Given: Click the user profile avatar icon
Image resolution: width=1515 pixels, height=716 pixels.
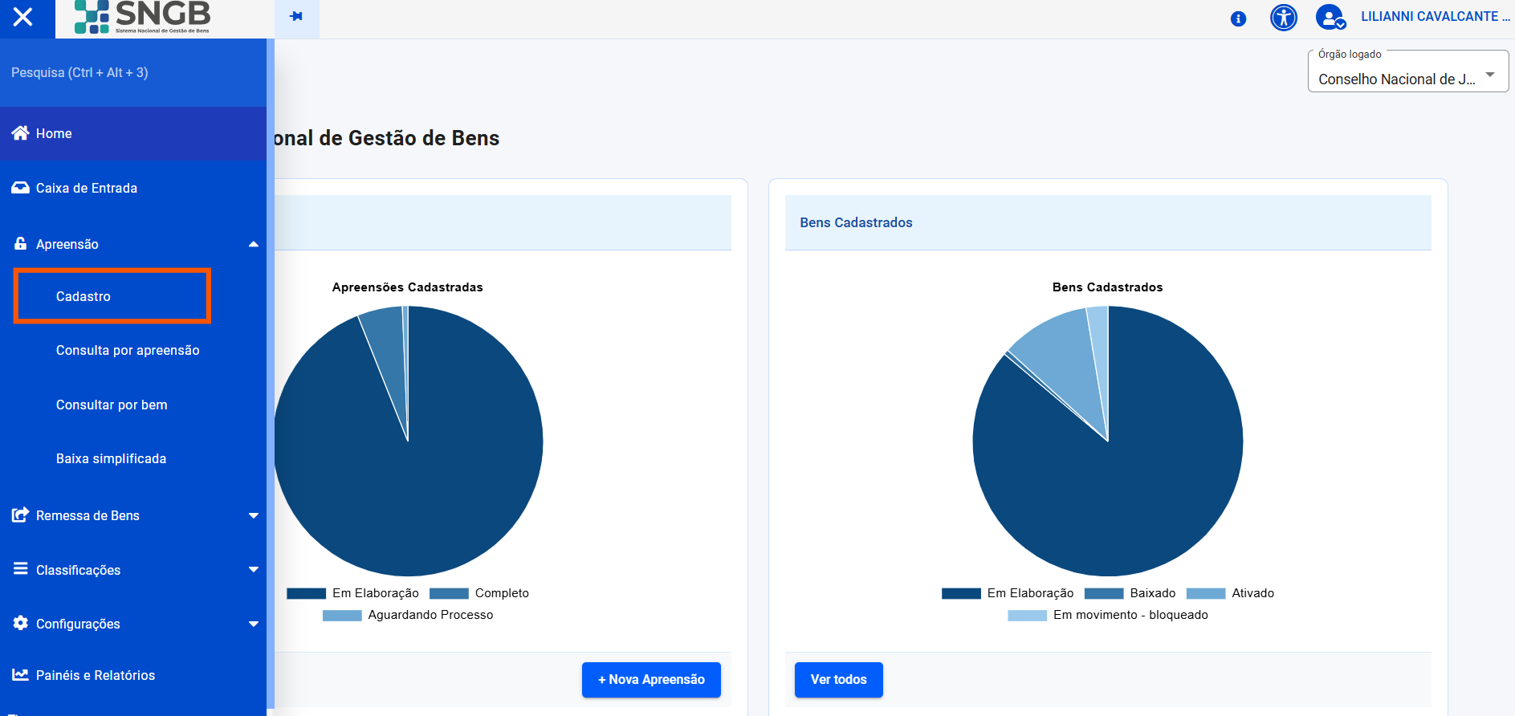Looking at the screenshot, I should click(x=1330, y=18).
